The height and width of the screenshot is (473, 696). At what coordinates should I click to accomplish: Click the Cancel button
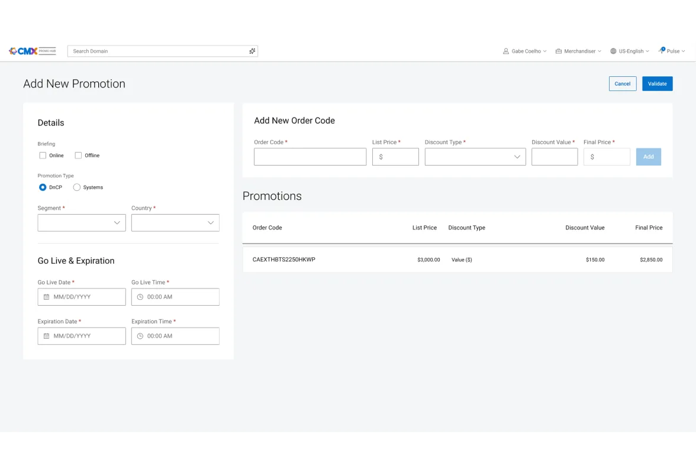(623, 84)
